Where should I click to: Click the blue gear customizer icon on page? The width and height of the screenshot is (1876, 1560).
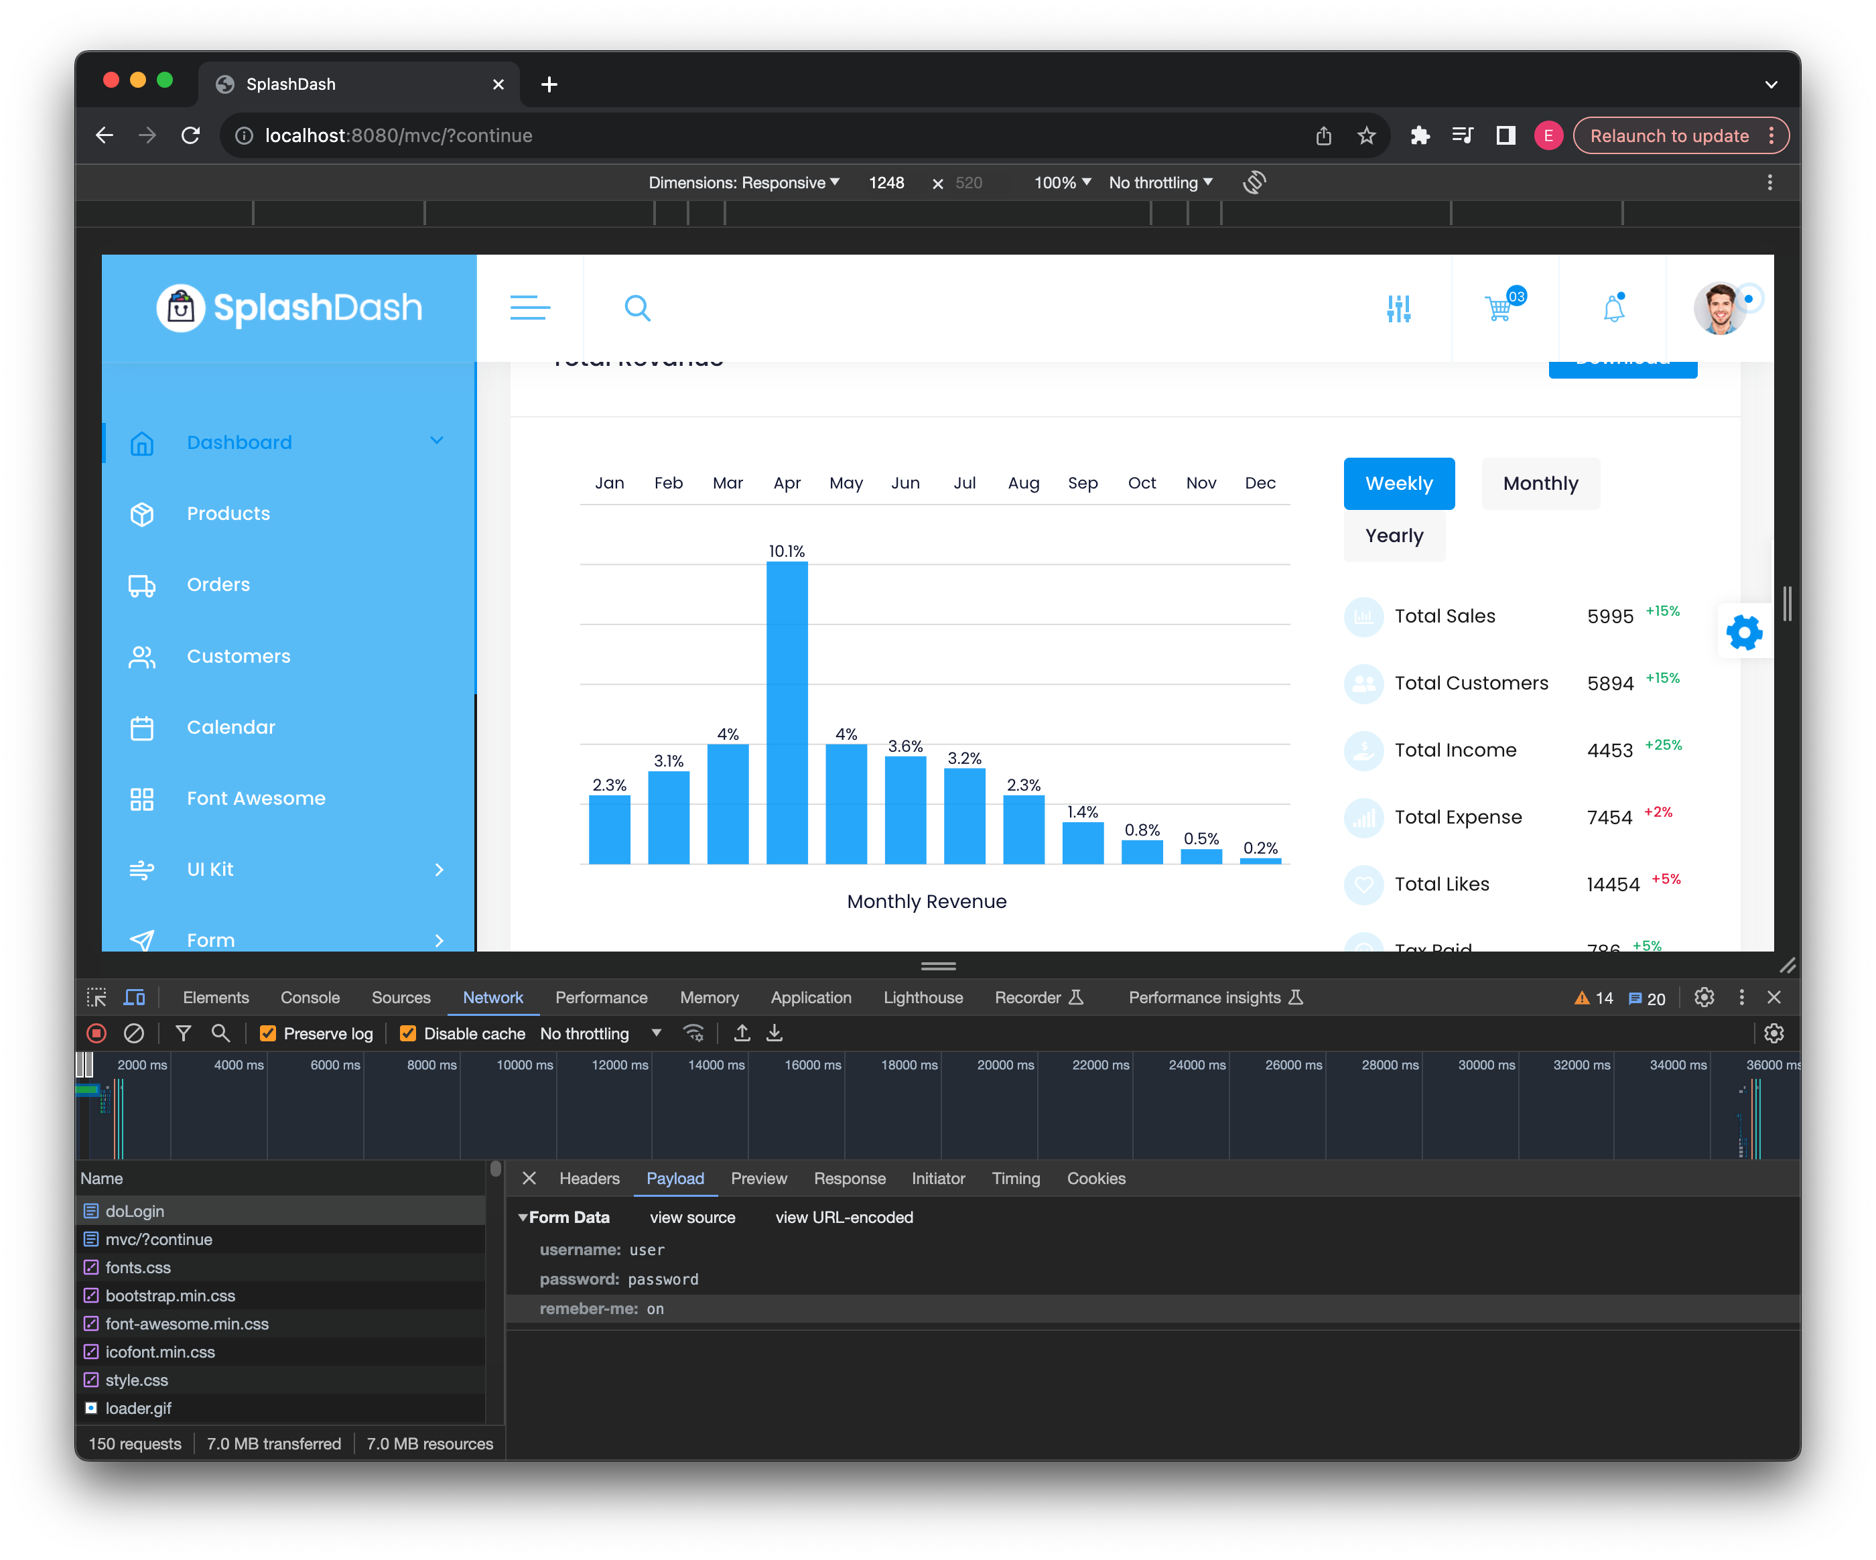pos(1744,633)
